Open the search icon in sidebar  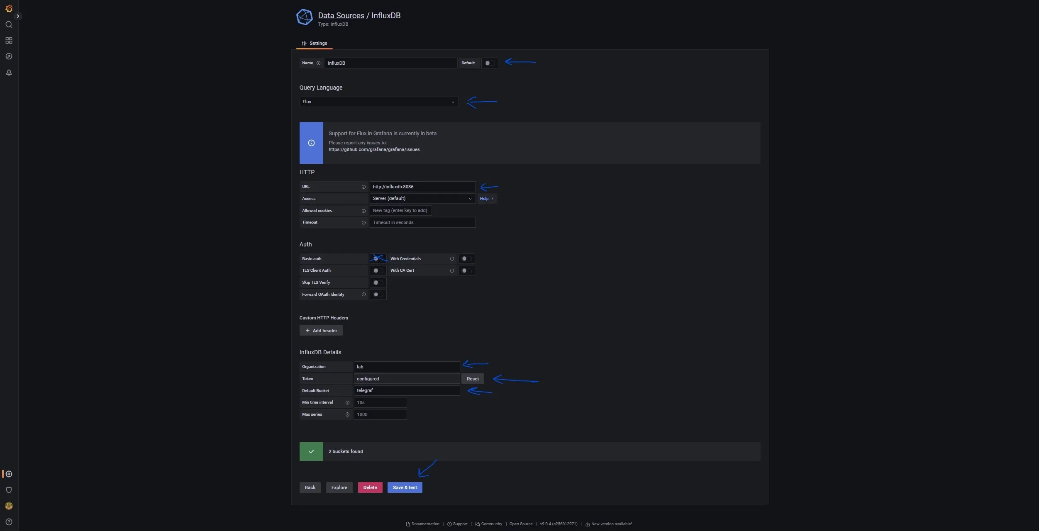(x=9, y=24)
